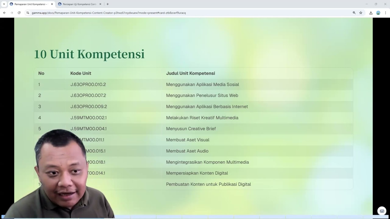The image size is (390, 219).
Task: Click 'Membuat Aset Audio' title
Action: coord(187,151)
